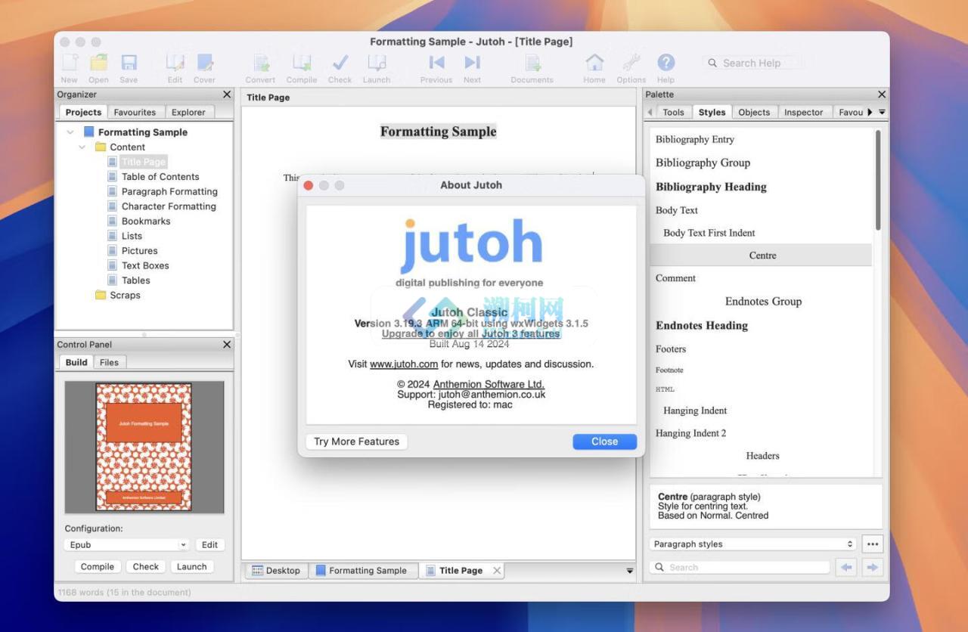Open the Anthemion Software Ltd. link

point(489,384)
